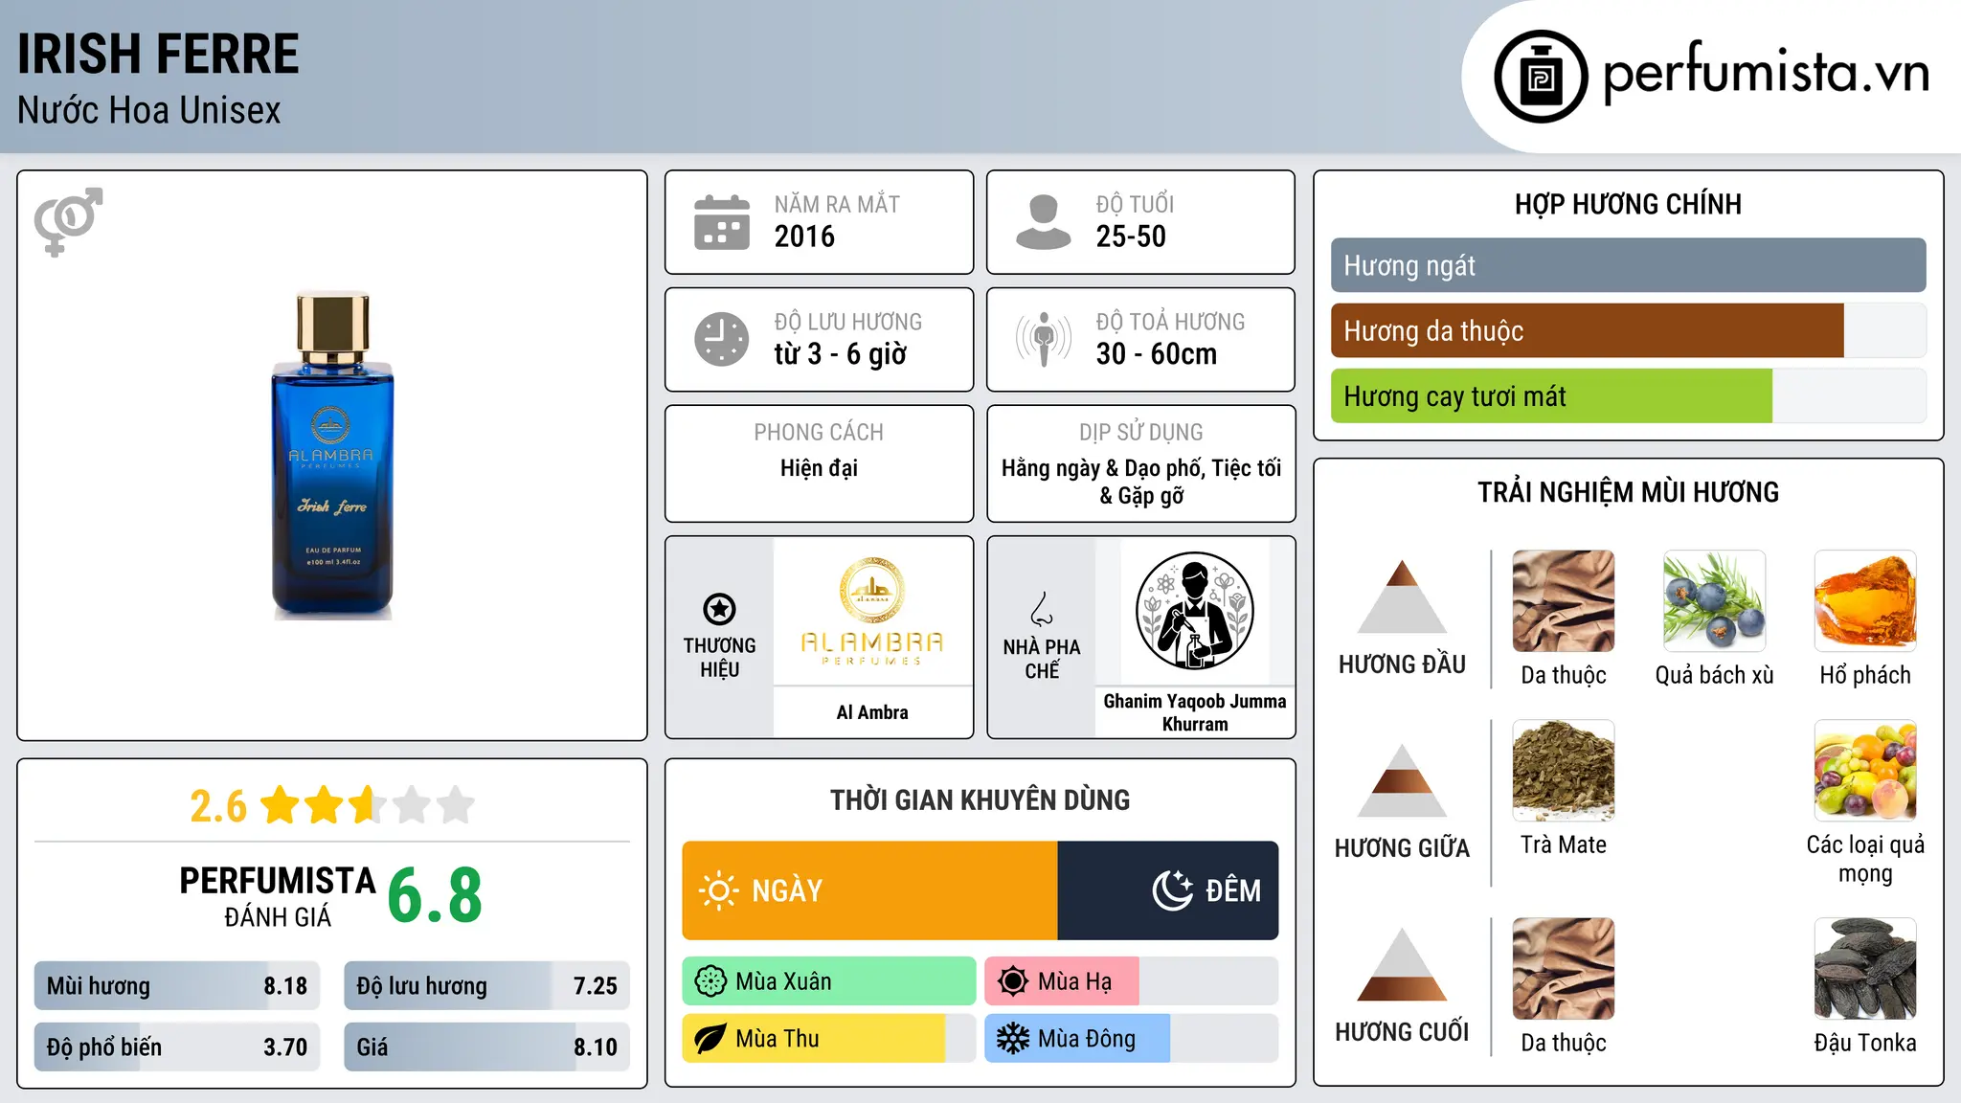Click the Các loại quả mọng fruit image

pos(1865,771)
